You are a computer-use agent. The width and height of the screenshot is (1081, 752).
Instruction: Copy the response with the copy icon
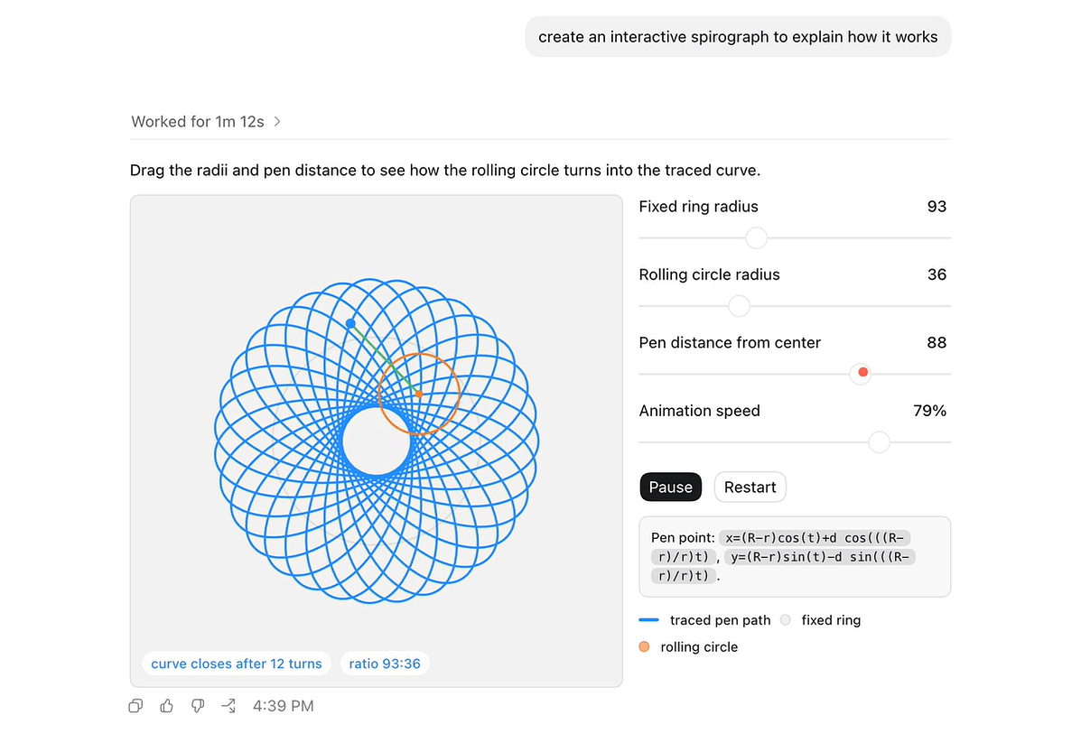point(135,705)
